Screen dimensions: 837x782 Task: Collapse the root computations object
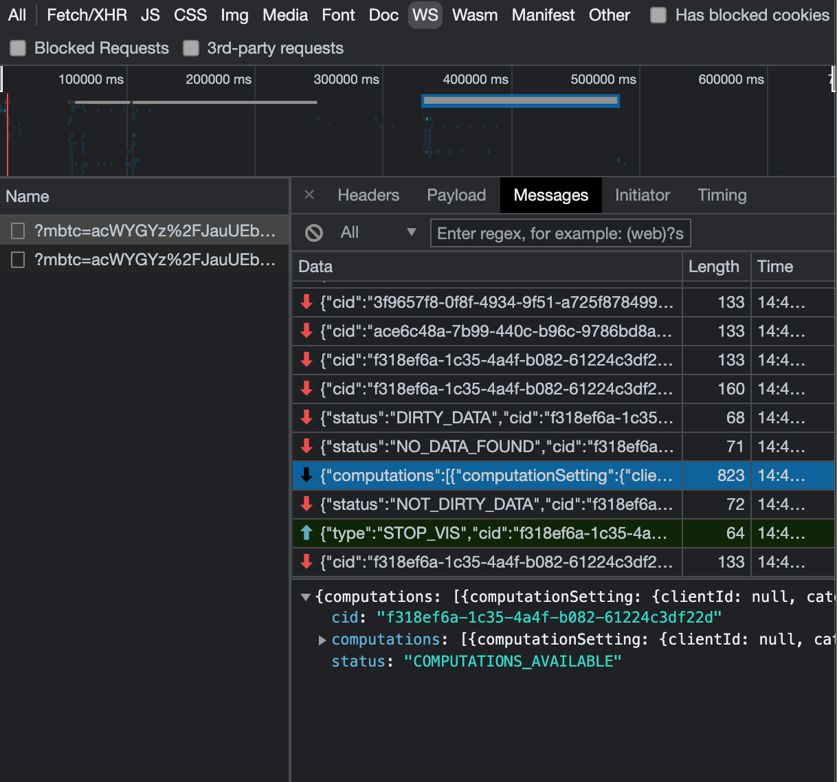click(x=306, y=597)
